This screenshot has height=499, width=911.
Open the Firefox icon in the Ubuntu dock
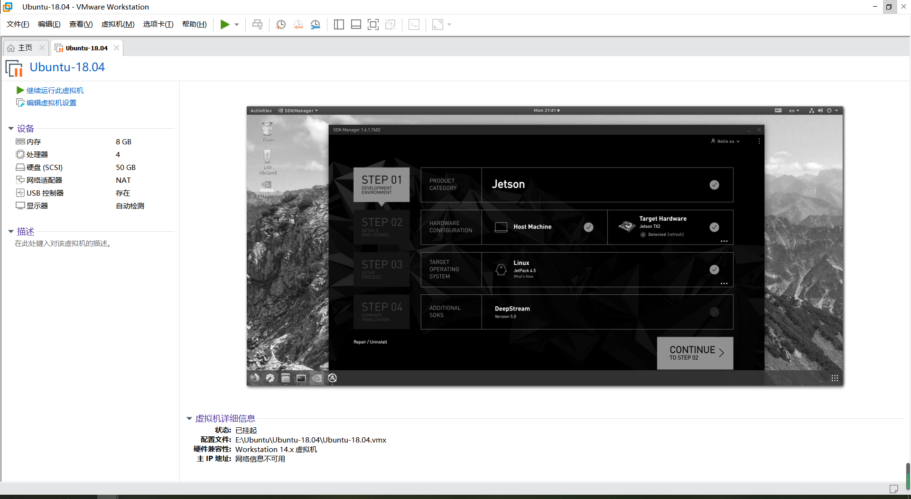click(x=255, y=378)
